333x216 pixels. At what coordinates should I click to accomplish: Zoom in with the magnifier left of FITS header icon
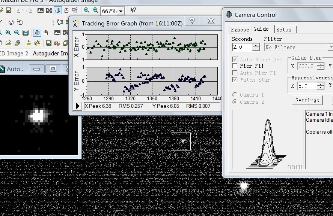[x=8, y=33]
